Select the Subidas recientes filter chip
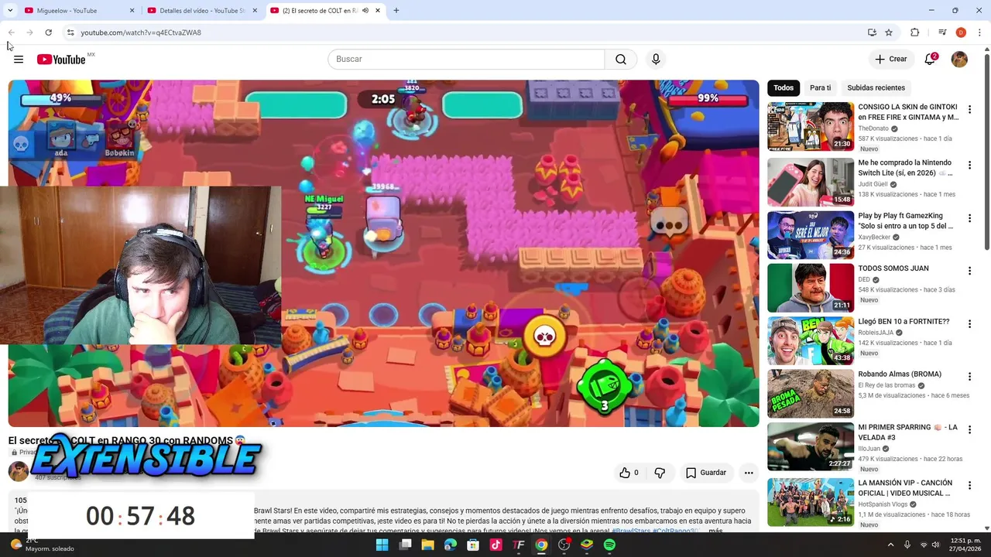Screen dimensions: 991x557 pyautogui.click(x=876, y=88)
